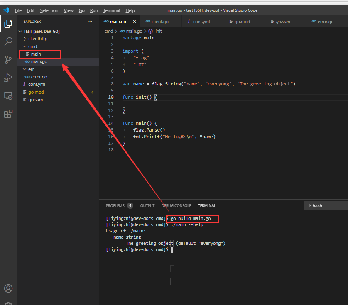The image size is (348, 305).
Task: Open the Explorer view in activity bar
Action: click(x=8, y=24)
